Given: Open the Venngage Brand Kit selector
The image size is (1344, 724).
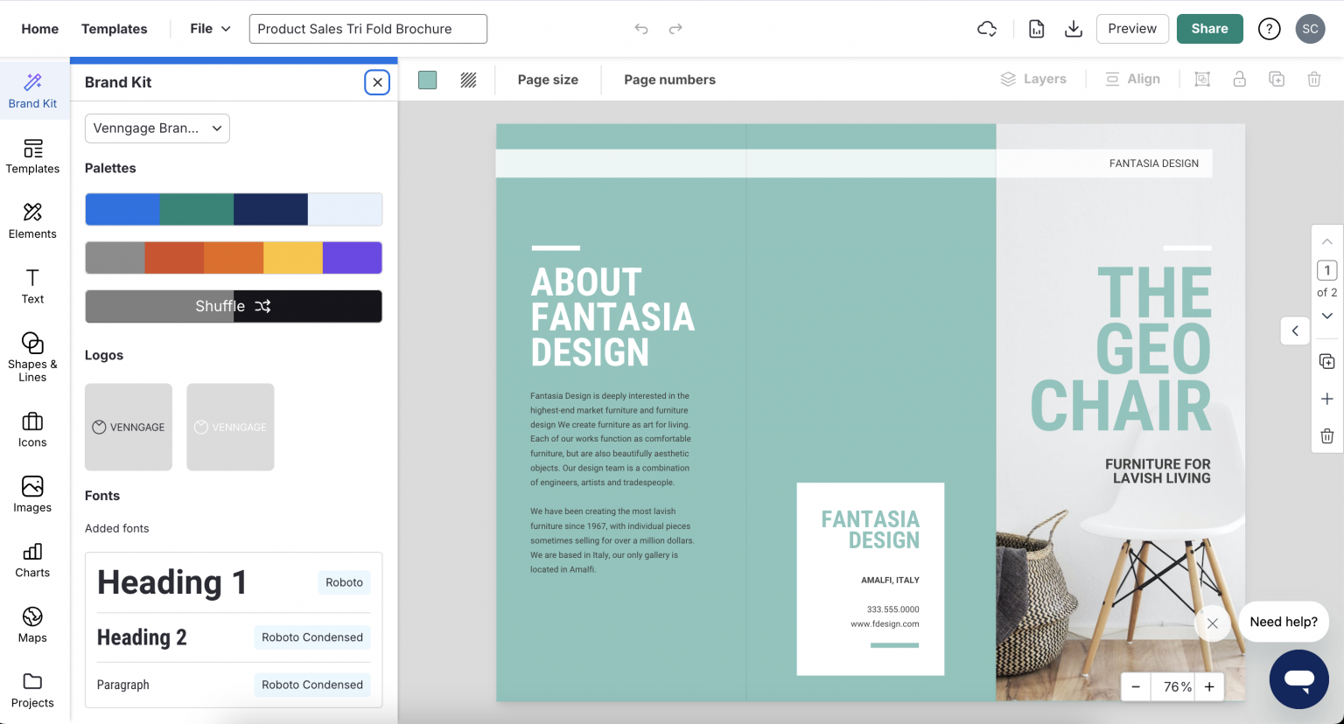Looking at the screenshot, I should 157,128.
